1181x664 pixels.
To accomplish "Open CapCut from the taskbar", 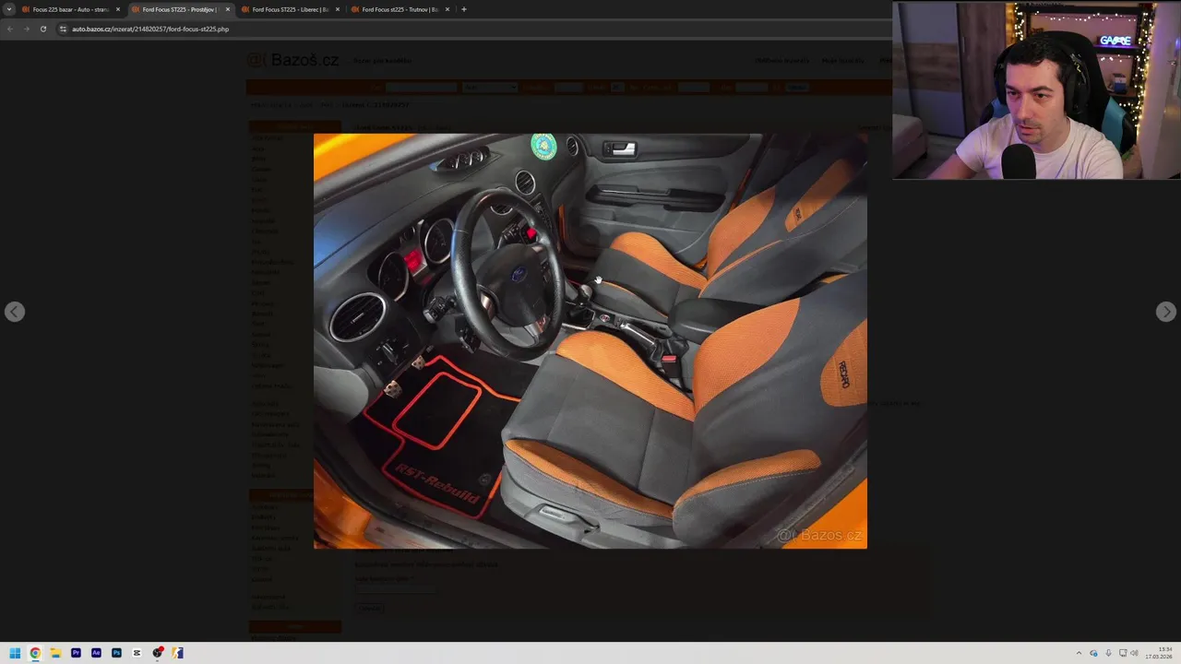I will coord(137,653).
